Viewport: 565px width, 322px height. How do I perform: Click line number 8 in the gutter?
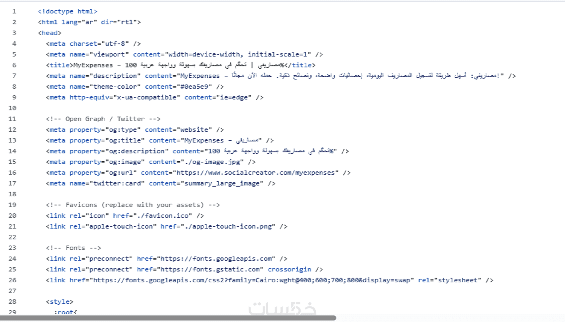tap(14, 87)
